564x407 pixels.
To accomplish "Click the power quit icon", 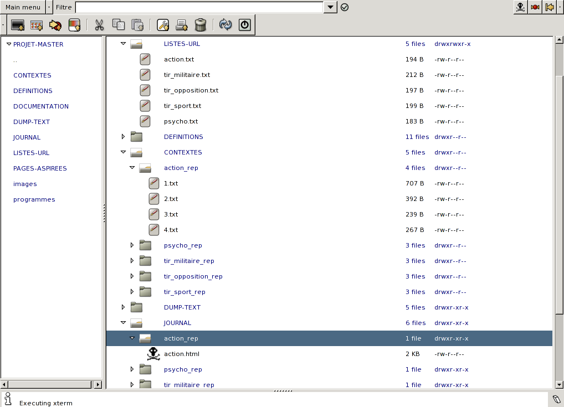I will (244, 25).
